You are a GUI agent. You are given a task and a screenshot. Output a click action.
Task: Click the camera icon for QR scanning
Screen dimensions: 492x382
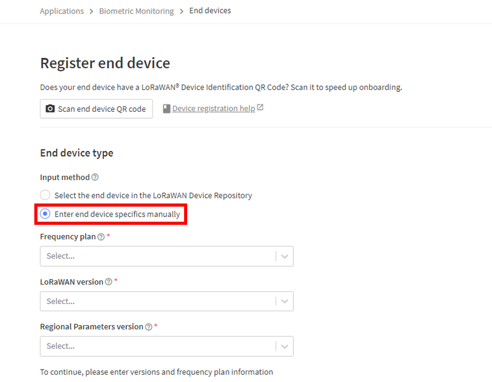click(x=50, y=109)
